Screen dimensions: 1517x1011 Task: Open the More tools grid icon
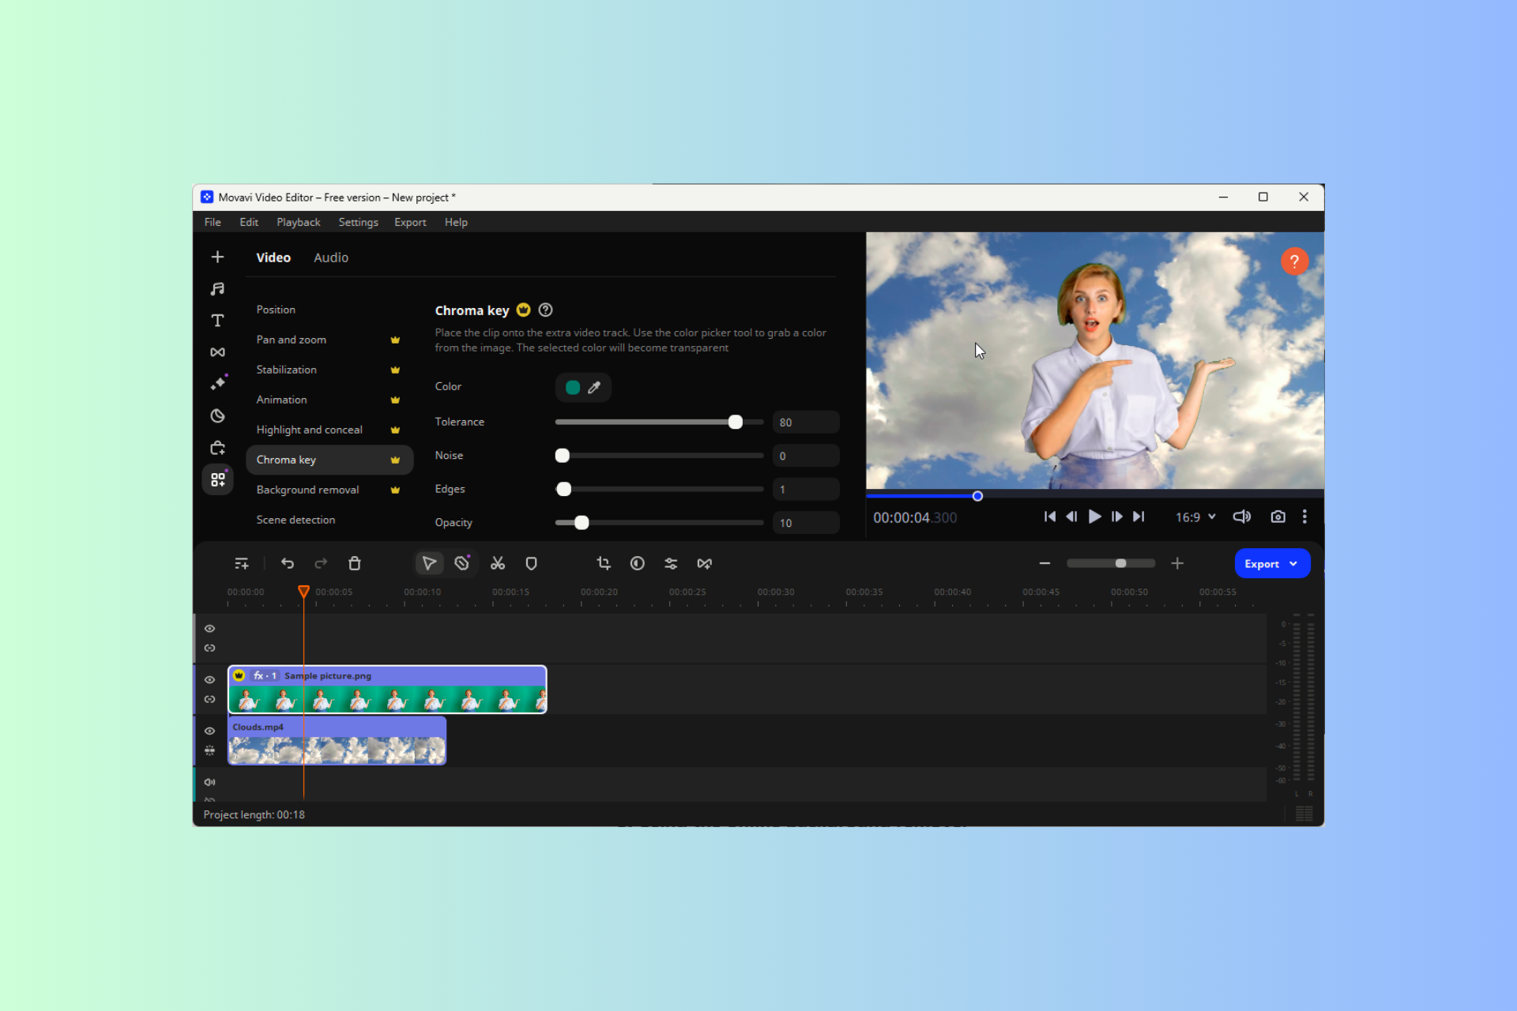click(x=217, y=479)
